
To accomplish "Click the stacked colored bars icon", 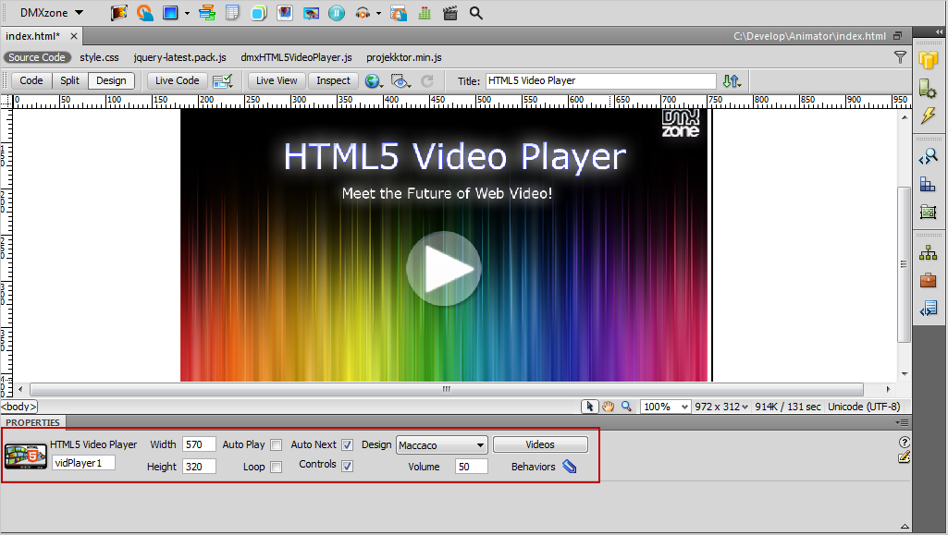I will (x=207, y=13).
